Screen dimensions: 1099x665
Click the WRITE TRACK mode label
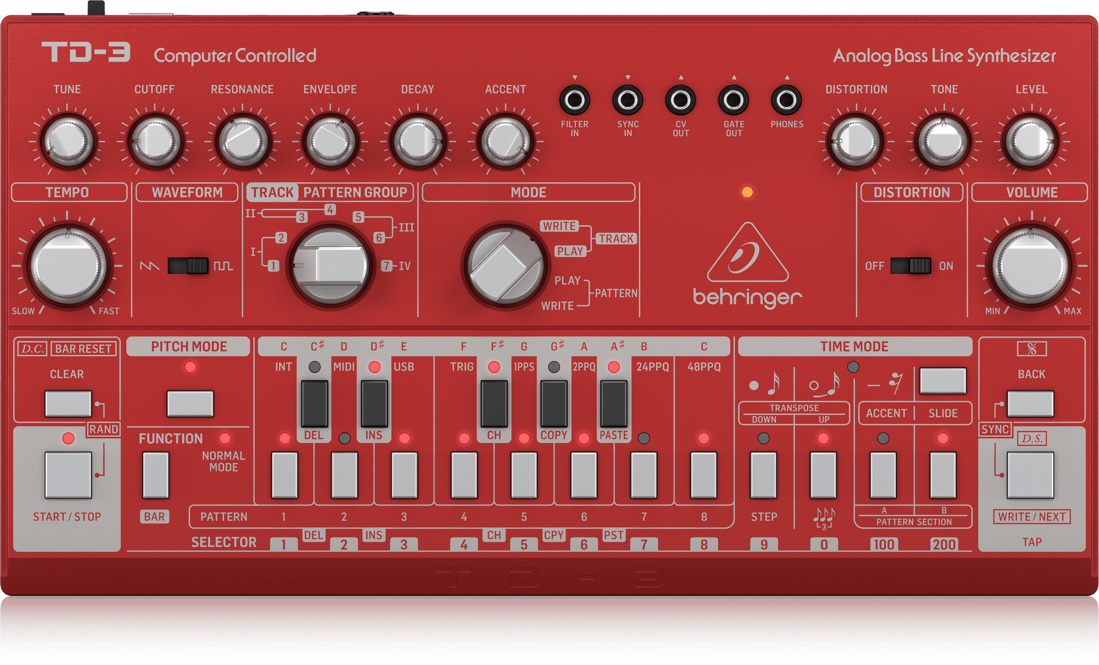point(559,226)
